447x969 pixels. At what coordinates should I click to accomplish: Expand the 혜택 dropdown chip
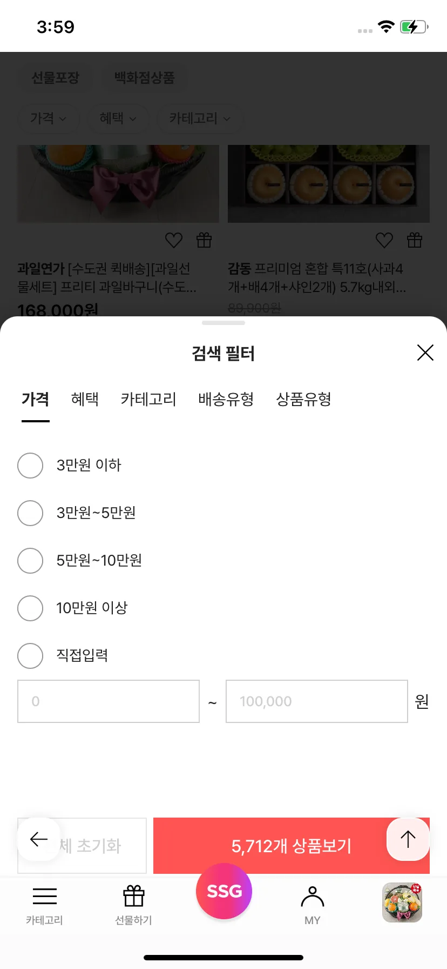click(x=118, y=118)
